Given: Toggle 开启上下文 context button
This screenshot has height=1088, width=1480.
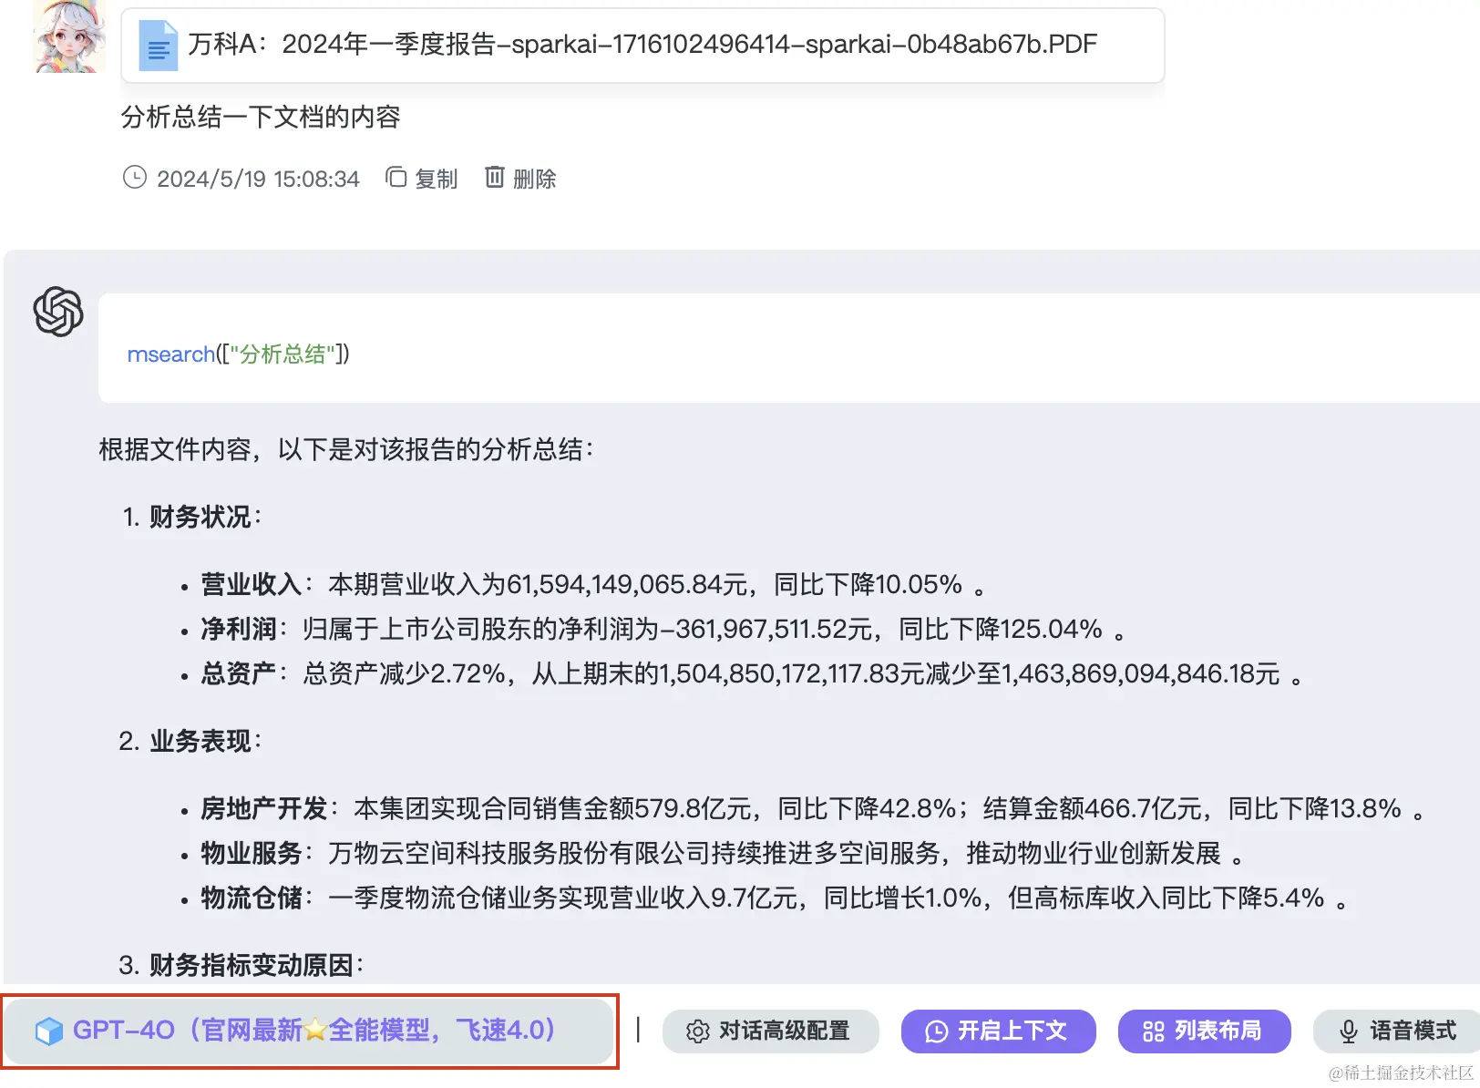Looking at the screenshot, I should click(x=998, y=1031).
